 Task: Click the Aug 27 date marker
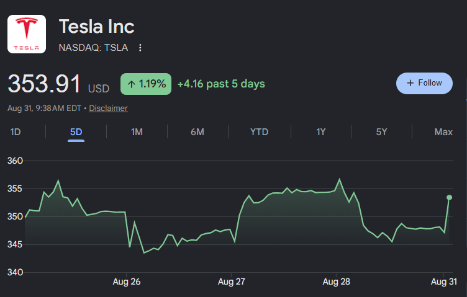point(232,281)
